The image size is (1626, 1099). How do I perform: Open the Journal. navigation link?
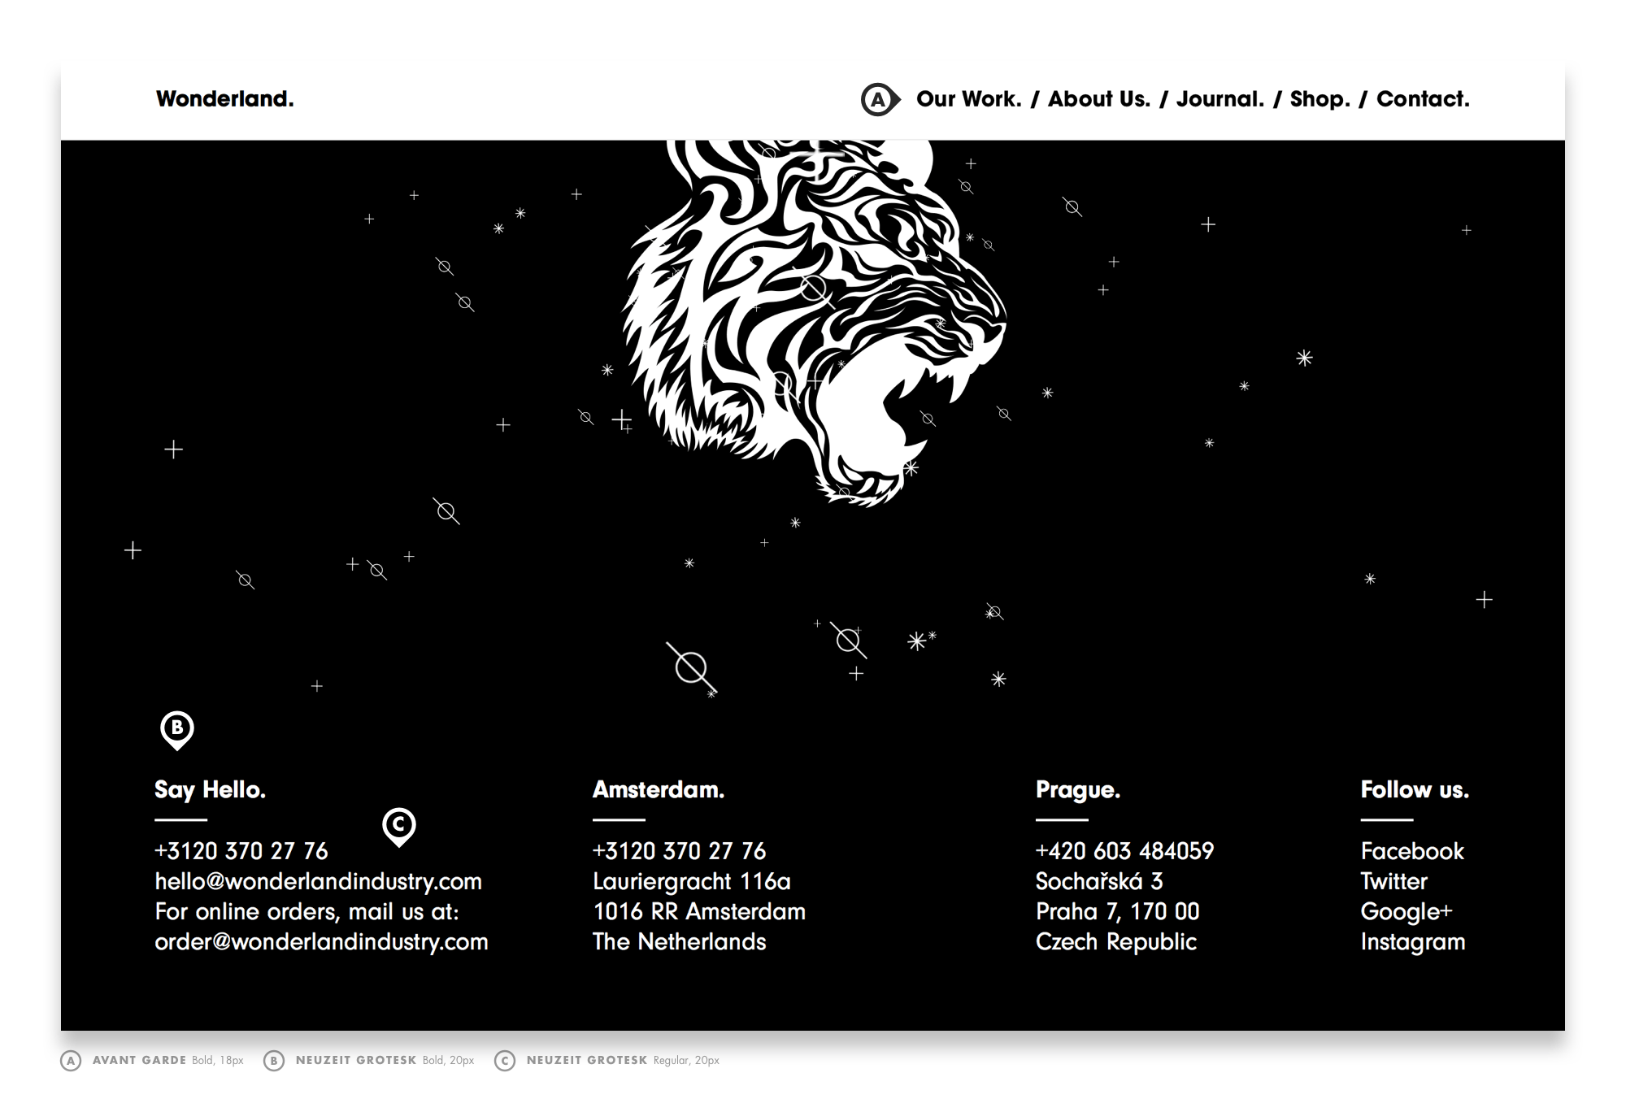1219,99
